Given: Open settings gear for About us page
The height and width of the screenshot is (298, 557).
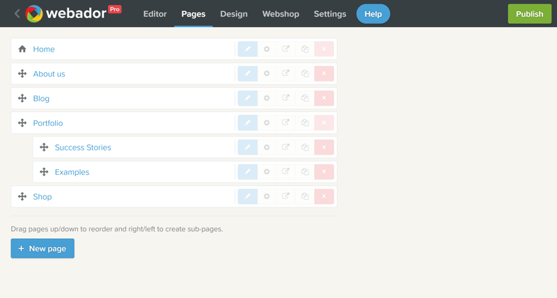Looking at the screenshot, I should tap(267, 74).
